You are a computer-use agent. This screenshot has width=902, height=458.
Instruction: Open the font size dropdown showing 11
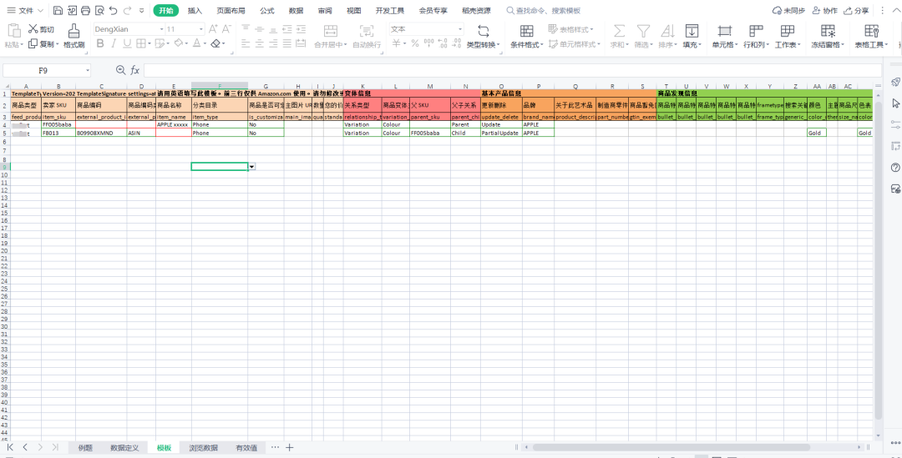click(200, 28)
